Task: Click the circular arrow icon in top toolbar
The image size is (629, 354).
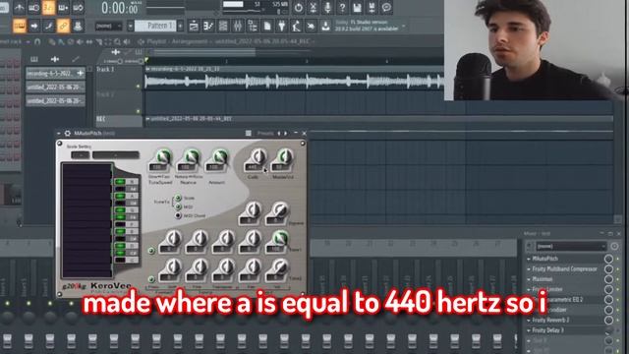Action: coord(299,7)
